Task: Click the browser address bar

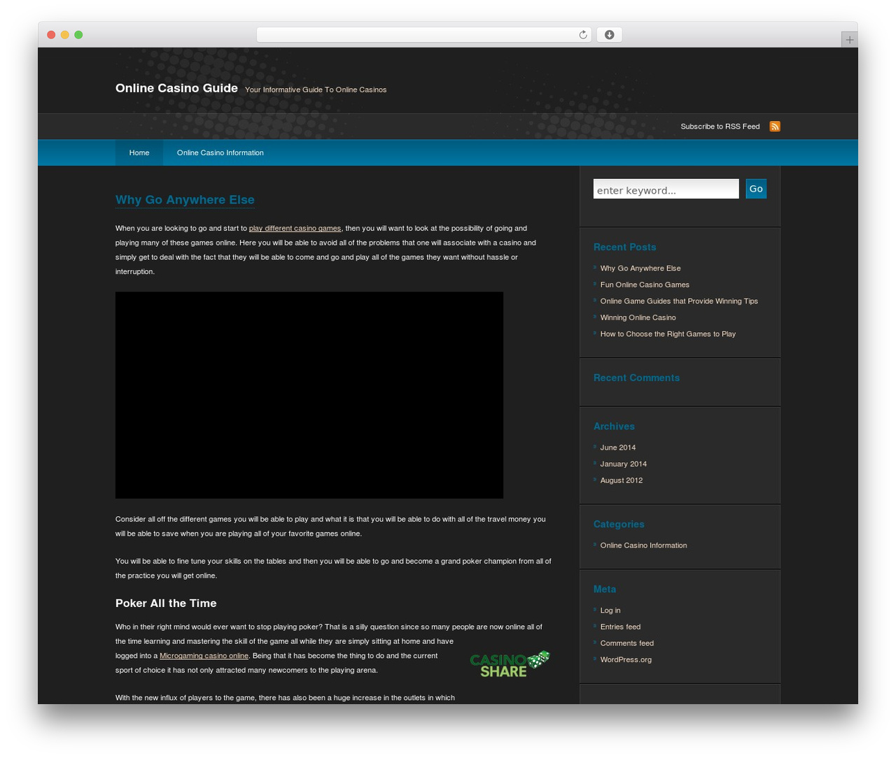Action: pyautogui.click(x=423, y=35)
